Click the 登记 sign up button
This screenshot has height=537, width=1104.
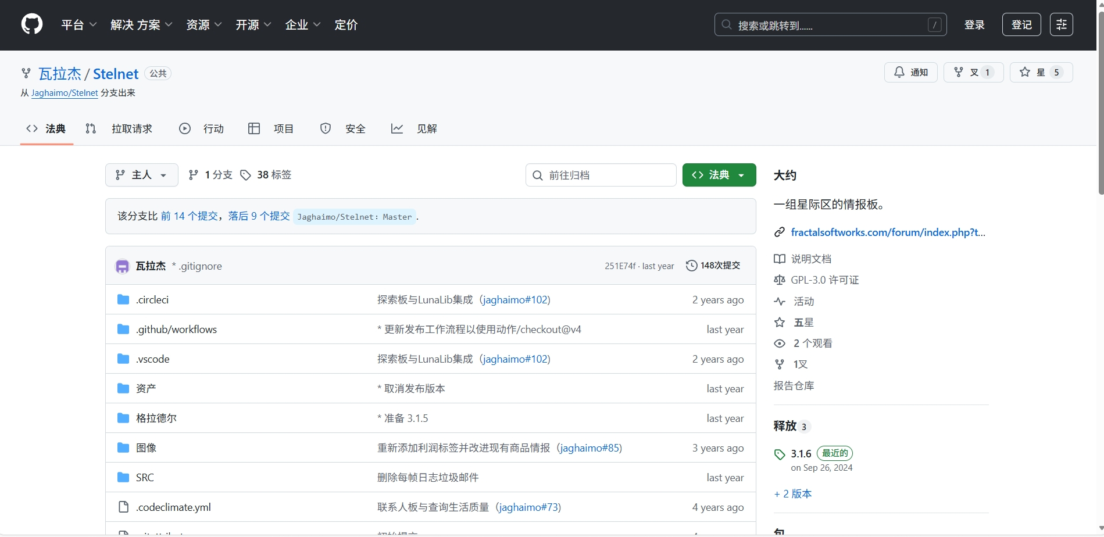[1021, 24]
